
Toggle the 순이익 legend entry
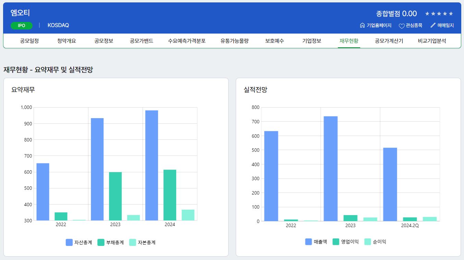tap(375, 242)
